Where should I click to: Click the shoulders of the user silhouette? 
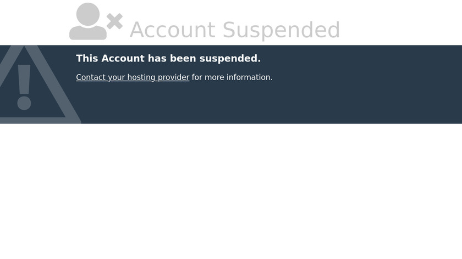click(88, 33)
